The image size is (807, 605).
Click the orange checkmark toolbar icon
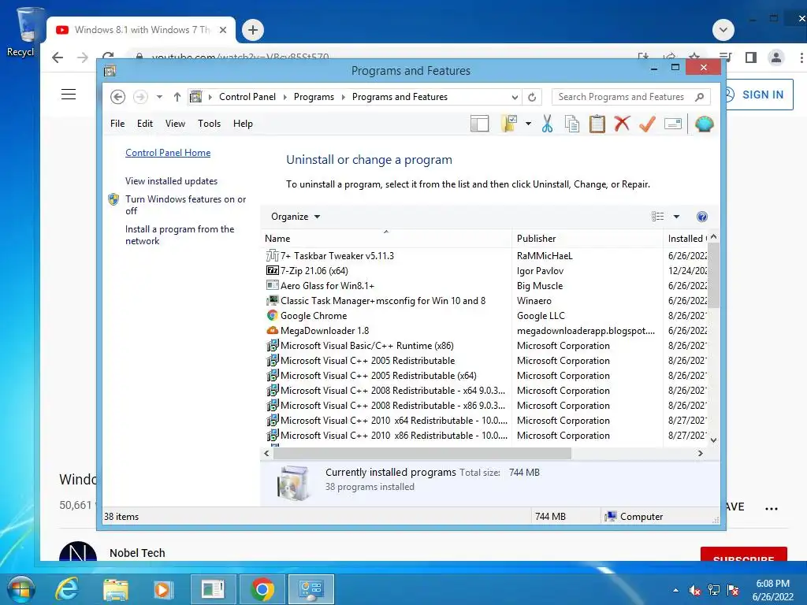(647, 124)
